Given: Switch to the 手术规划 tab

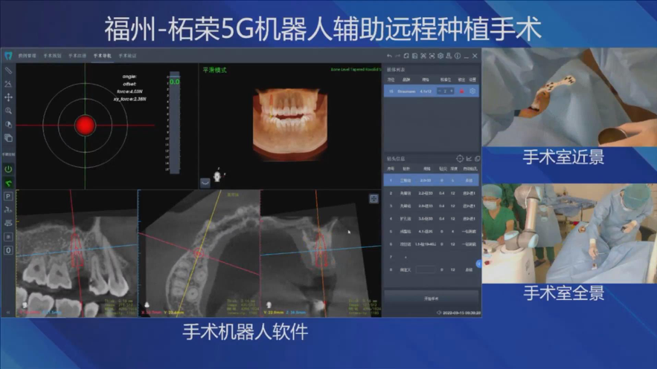Looking at the screenshot, I should click(x=52, y=56).
